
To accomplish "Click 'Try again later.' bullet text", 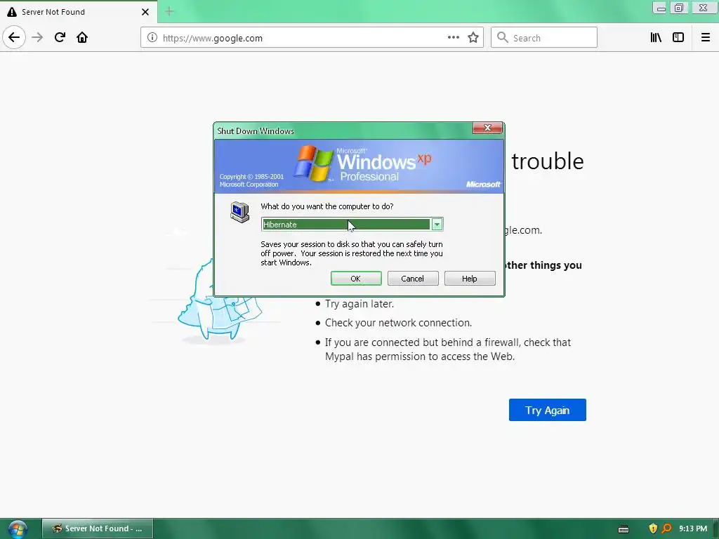I will click(x=359, y=303).
